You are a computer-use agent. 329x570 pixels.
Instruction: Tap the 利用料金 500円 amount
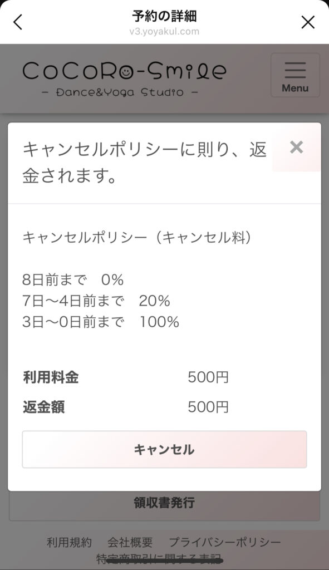208,377
